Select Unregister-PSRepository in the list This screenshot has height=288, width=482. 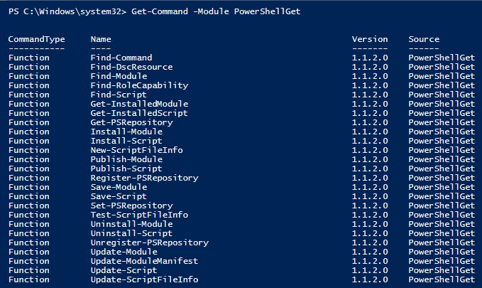(x=149, y=242)
